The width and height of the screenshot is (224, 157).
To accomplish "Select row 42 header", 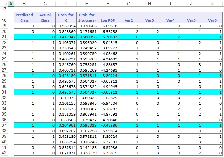I will click(4, 153).
